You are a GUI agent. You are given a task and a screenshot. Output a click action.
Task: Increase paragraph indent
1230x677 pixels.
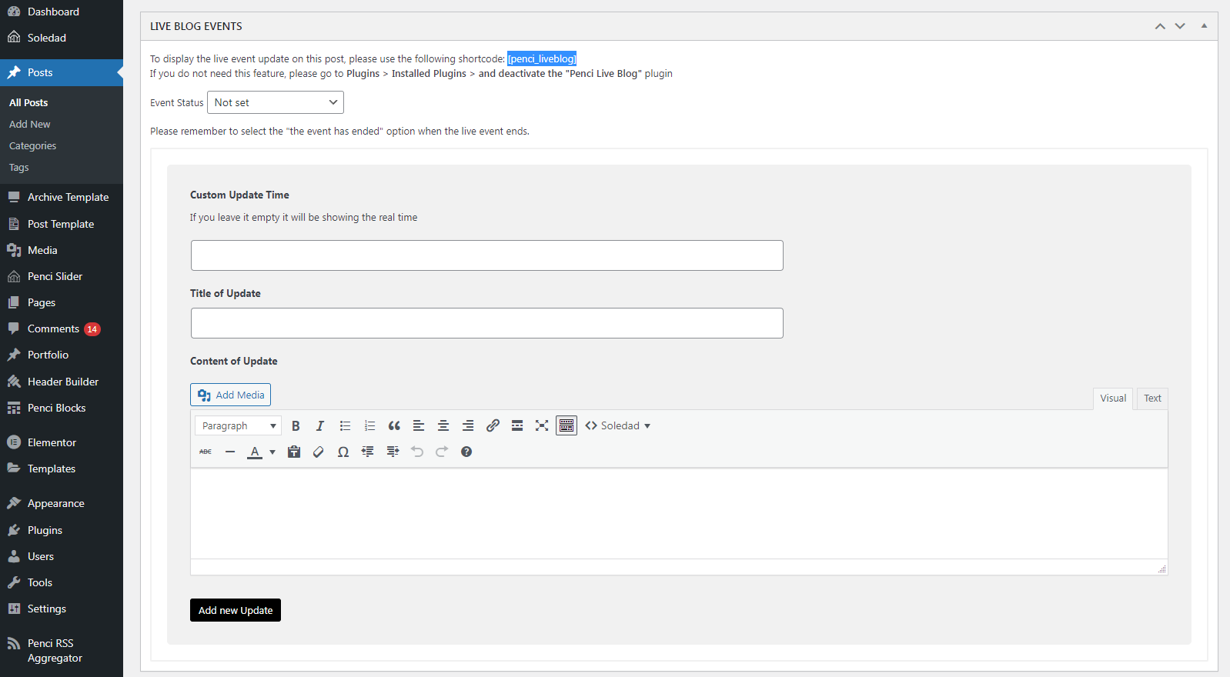pyautogui.click(x=393, y=452)
